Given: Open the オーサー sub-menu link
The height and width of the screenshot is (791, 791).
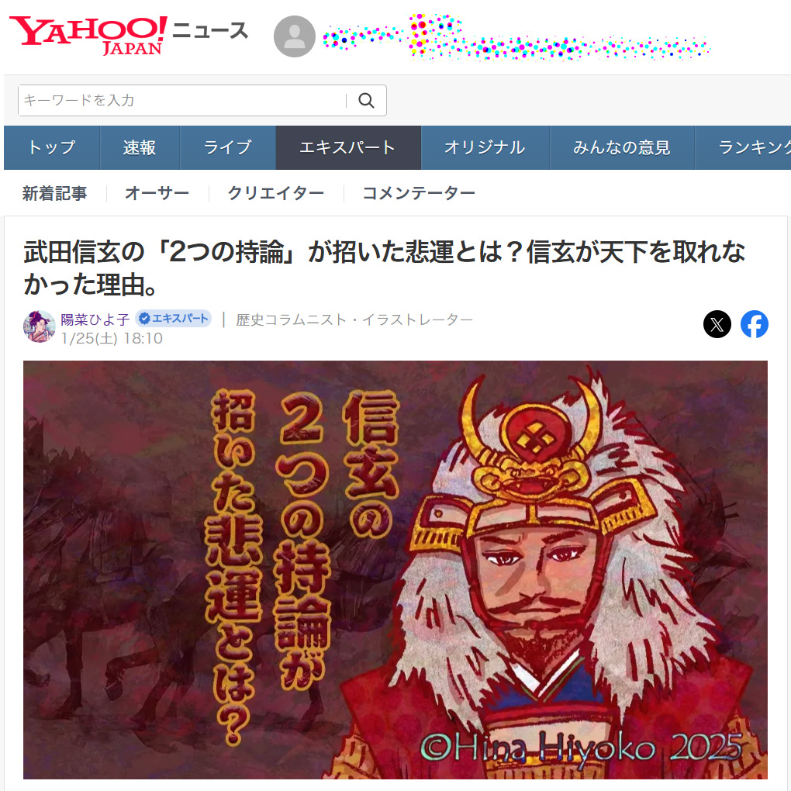Looking at the screenshot, I should [157, 193].
